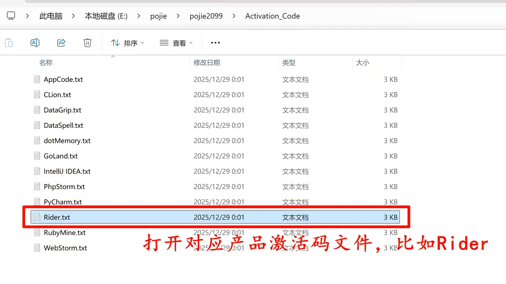Open the three-dot more options menu
The image size is (506, 284).
click(215, 43)
